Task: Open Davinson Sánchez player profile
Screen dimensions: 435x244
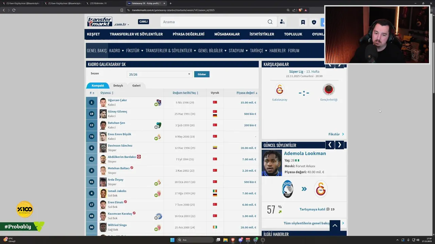Action: click(120, 145)
